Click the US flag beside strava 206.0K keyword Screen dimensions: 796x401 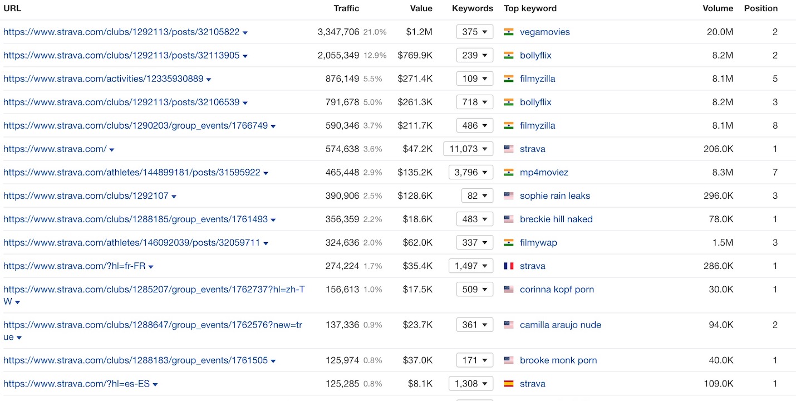[x=508, y=149]
